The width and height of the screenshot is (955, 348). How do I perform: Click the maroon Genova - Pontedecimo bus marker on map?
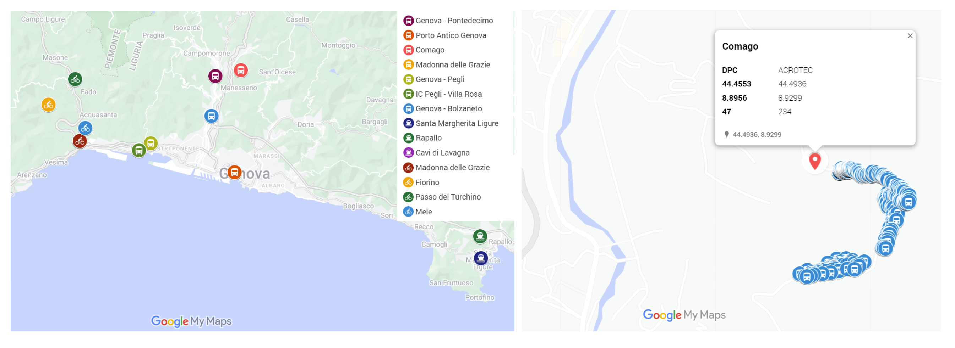(215, 76)
